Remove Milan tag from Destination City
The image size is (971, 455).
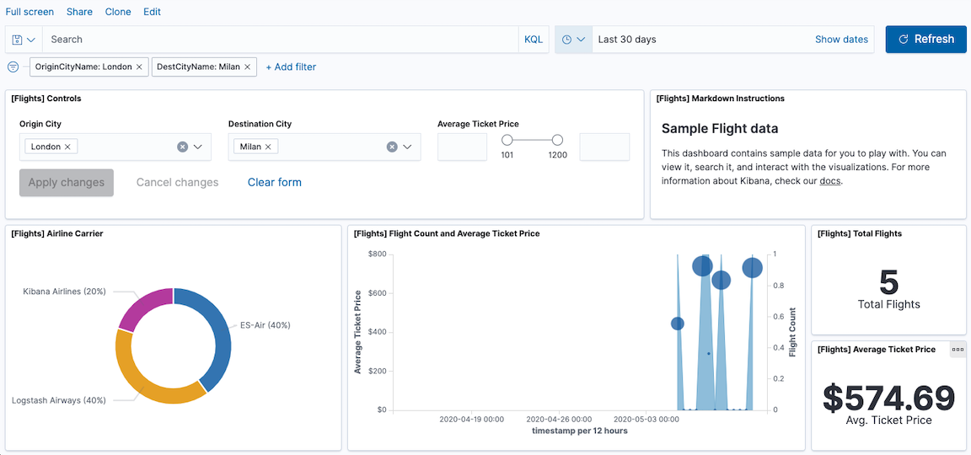coord(268,147)
